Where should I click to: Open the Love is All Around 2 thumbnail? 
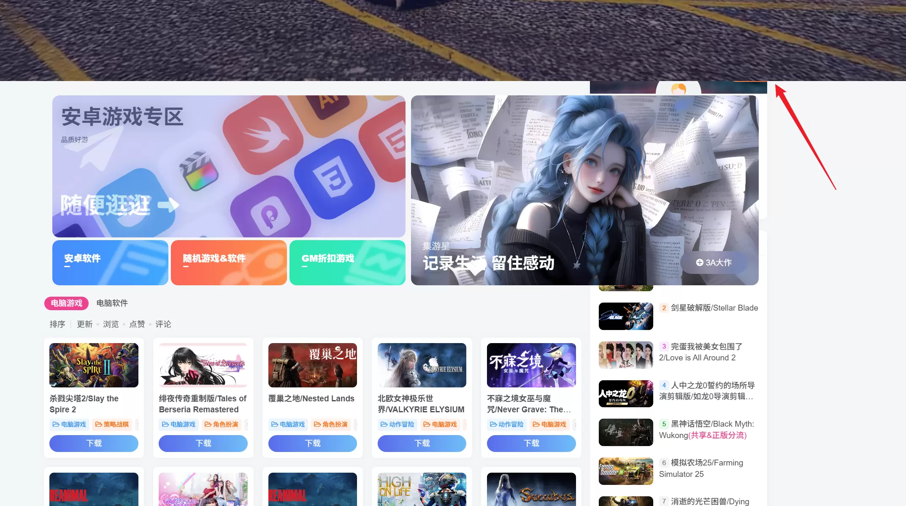(x=626, y=355)
